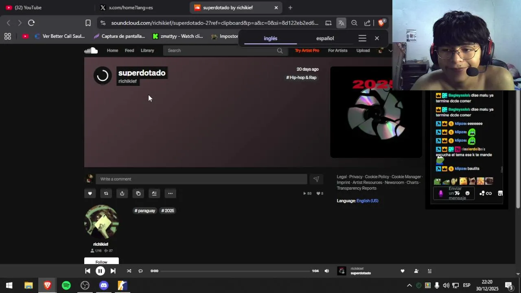Open Discord from the taskbar
Image resolution: width=521 pixels, height=293 pixels.
pos(104,286)
